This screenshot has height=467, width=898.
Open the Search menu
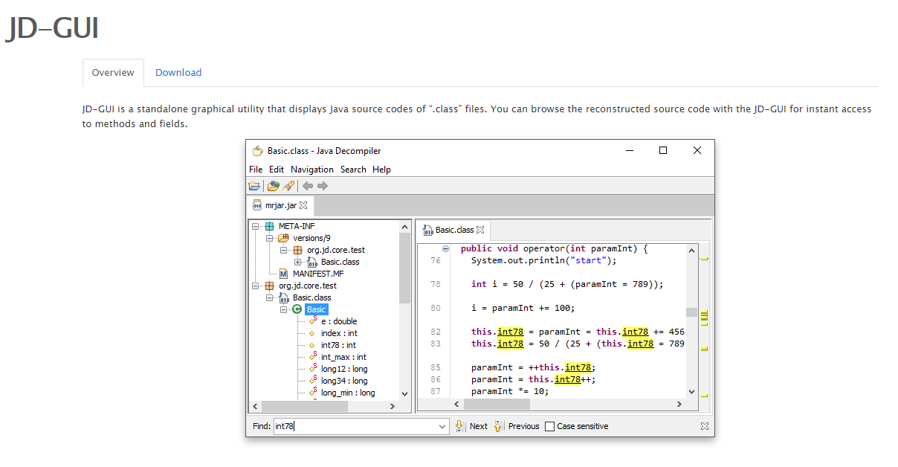[353, 170]
